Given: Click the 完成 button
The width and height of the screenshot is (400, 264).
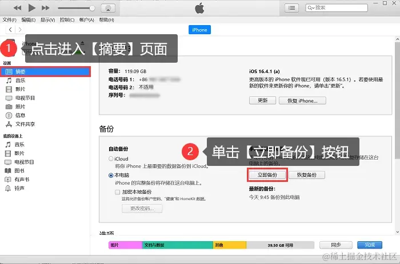Looking at the screenshot, I should coord(370,245).
